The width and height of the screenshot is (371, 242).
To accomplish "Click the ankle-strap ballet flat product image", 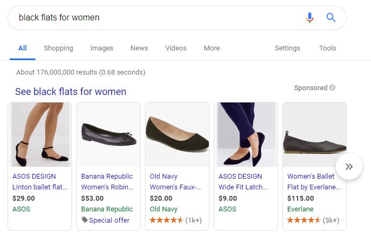I will (40, 135).
